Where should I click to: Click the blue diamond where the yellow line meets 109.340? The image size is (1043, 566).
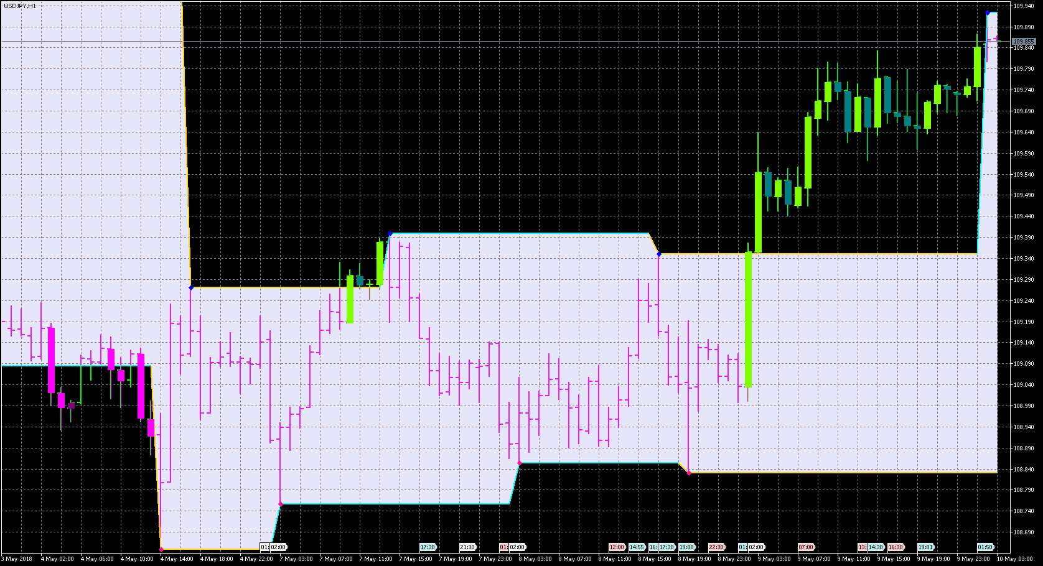(x=659, y=254)
